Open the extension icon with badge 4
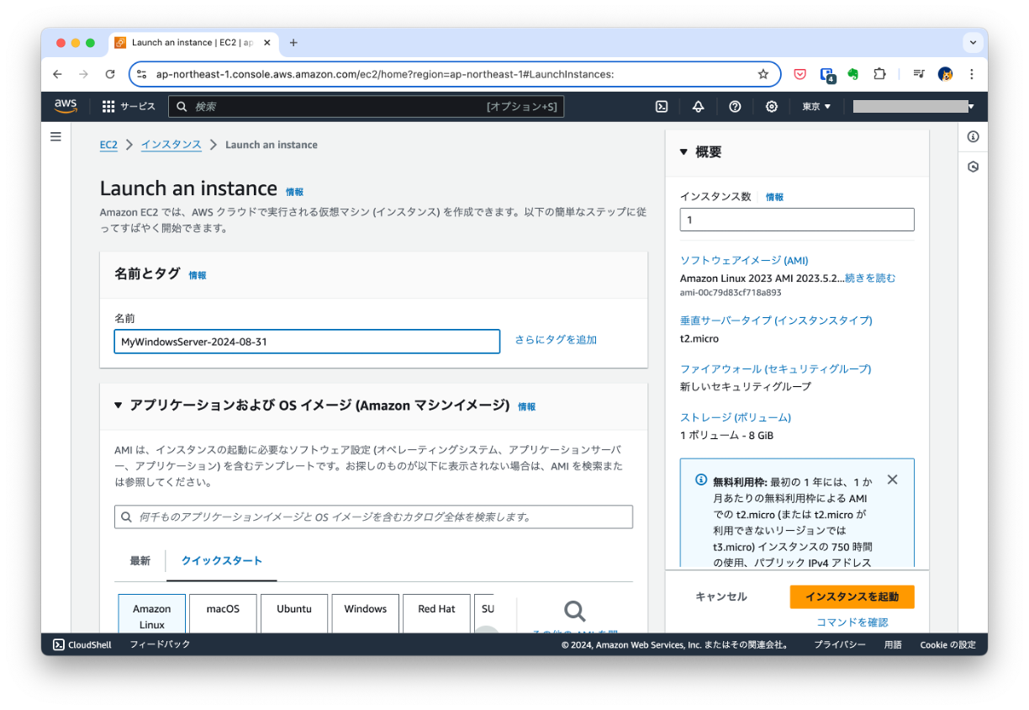 (x=827, y=75)
